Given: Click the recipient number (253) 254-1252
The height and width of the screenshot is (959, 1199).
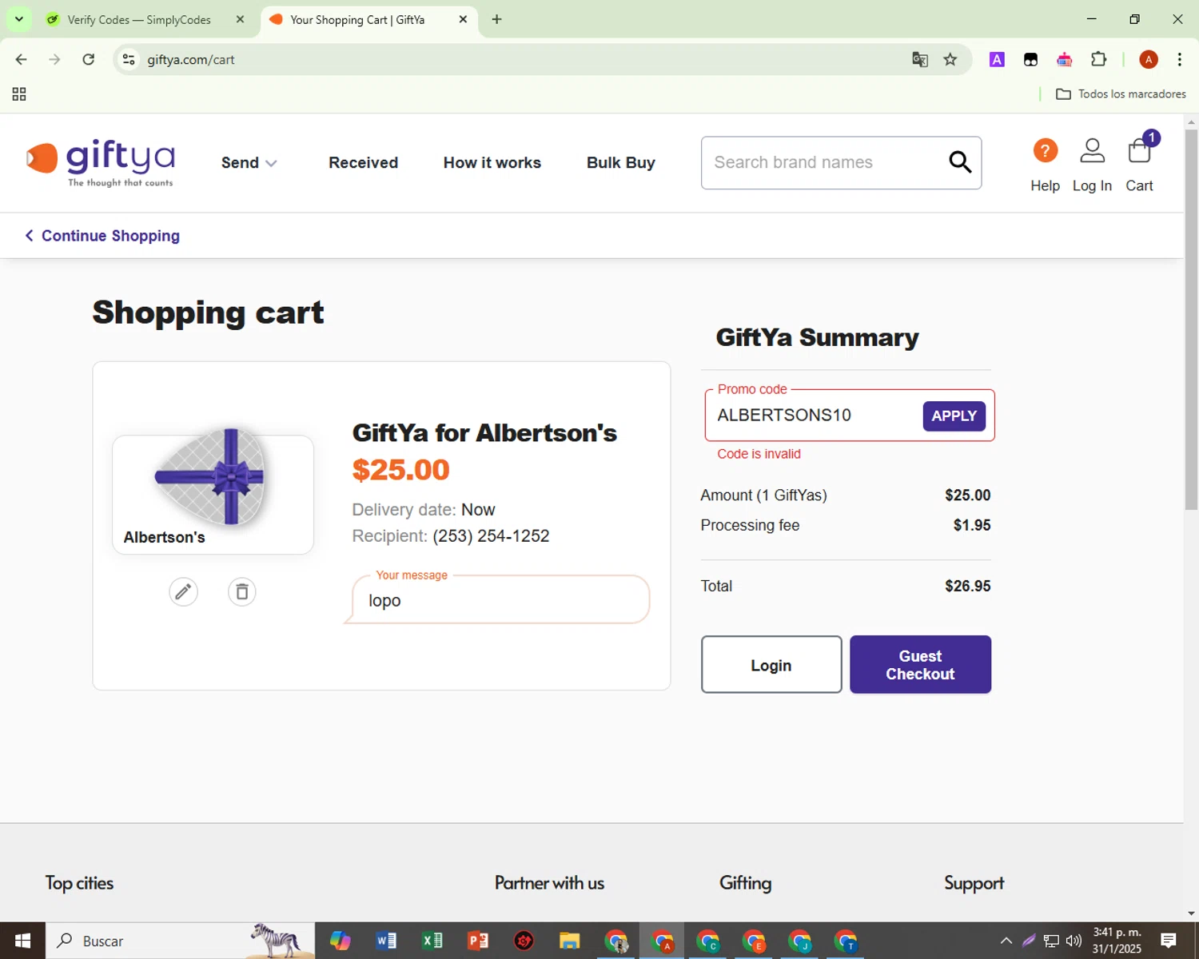Looking at the screenshot, I should [491, 536].
